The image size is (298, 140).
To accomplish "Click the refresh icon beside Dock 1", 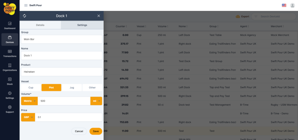I will pos(24,16).
